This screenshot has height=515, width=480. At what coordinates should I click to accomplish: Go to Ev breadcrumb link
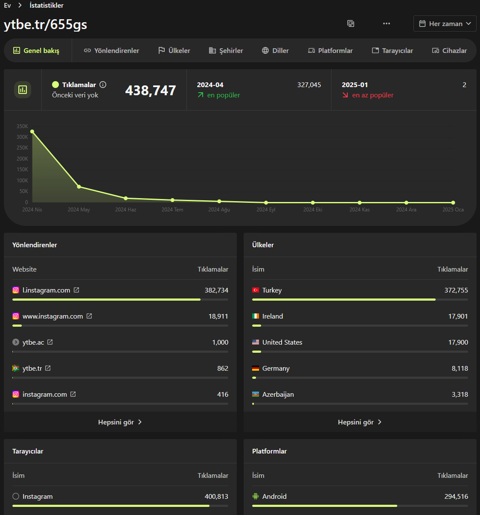pos(7,5)
